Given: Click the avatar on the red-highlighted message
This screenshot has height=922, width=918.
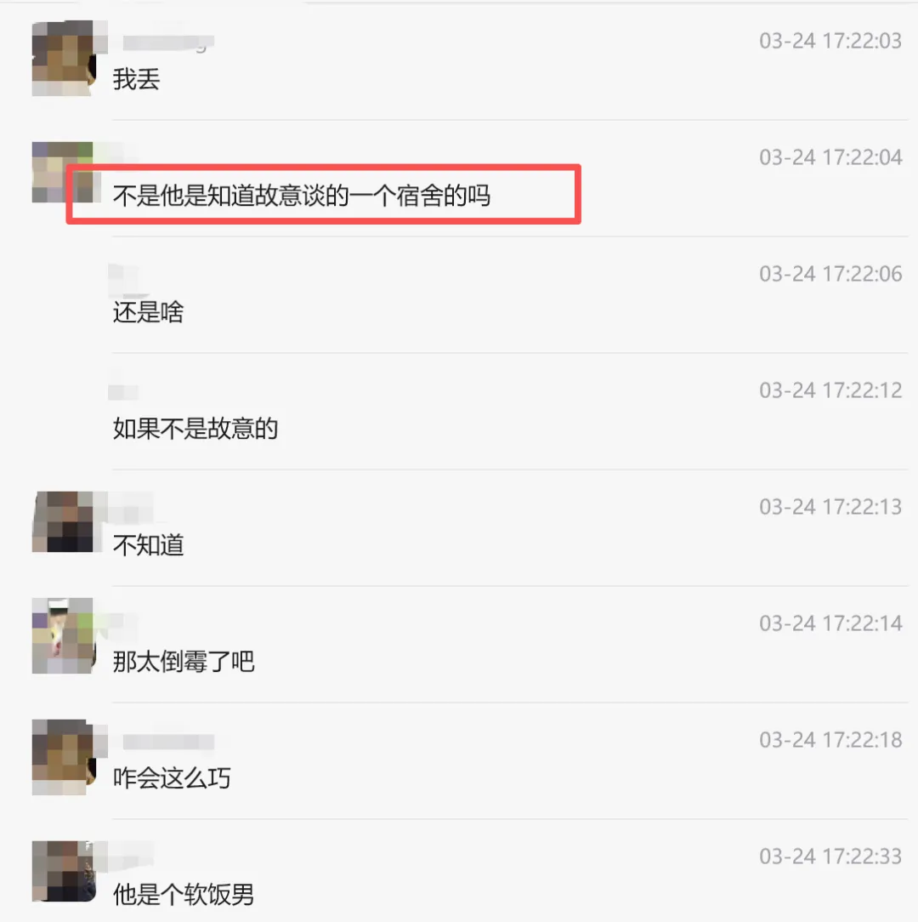Looking at the screenshot, I should 62,173.
